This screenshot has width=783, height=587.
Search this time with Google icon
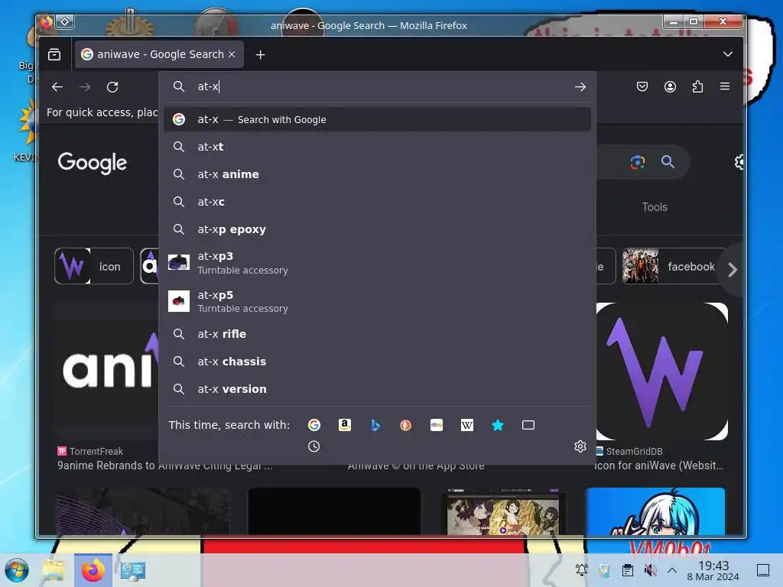[314, 425]
